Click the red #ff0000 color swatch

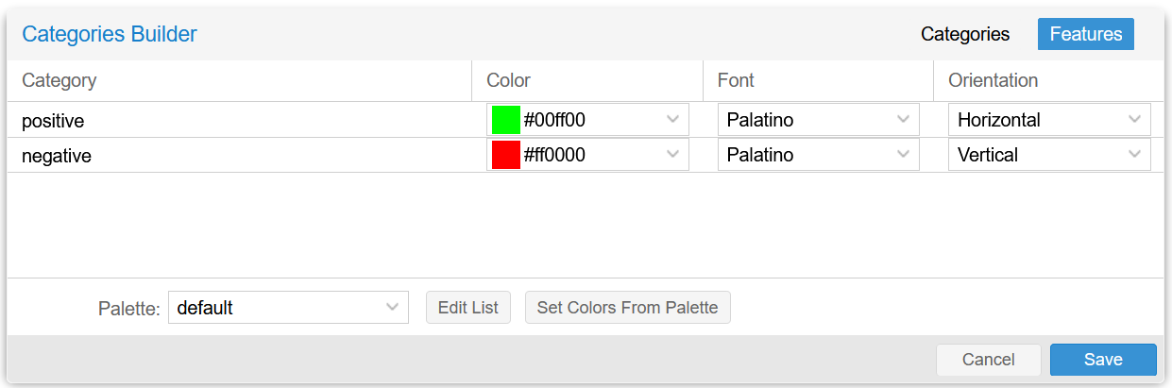(506, 155)
